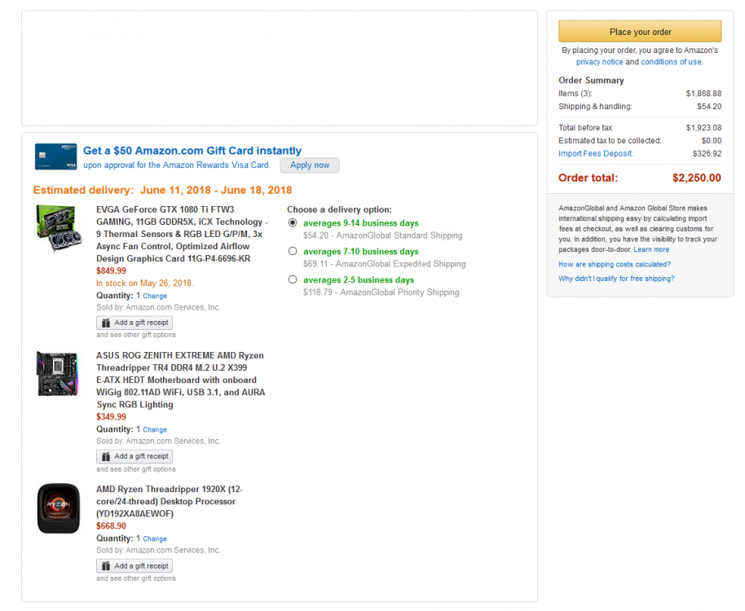Viewport: 745px width, 611px height.
Task: Choose AmazonGlobal Priority Shipping radio option
Action: tap(293, 280)
